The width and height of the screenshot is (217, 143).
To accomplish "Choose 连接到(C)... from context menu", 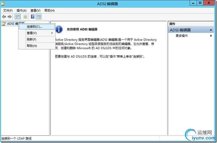I will pyautogui.click(x=37, y=27).
